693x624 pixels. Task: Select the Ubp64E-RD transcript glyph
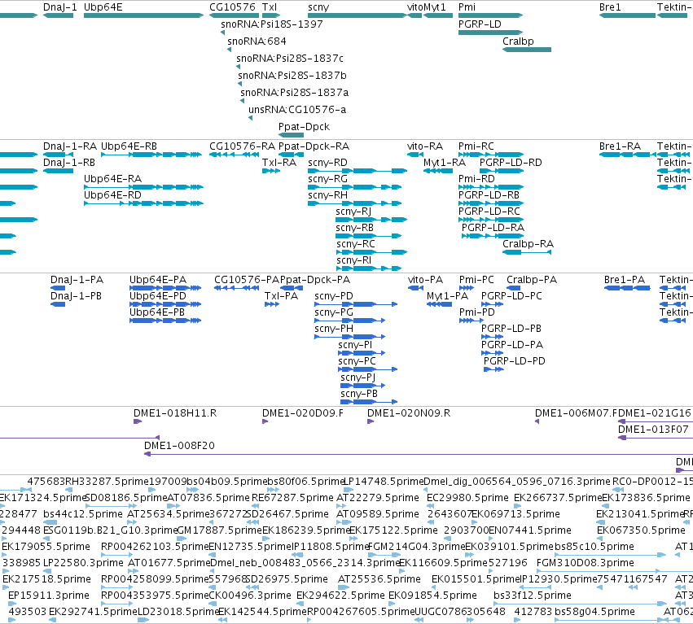143,203
